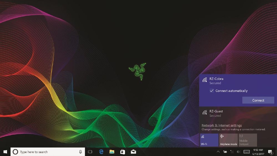Open the touch keyboard tray icon
The height and width of the screenshot is (156, 277).
coord(246,152)
